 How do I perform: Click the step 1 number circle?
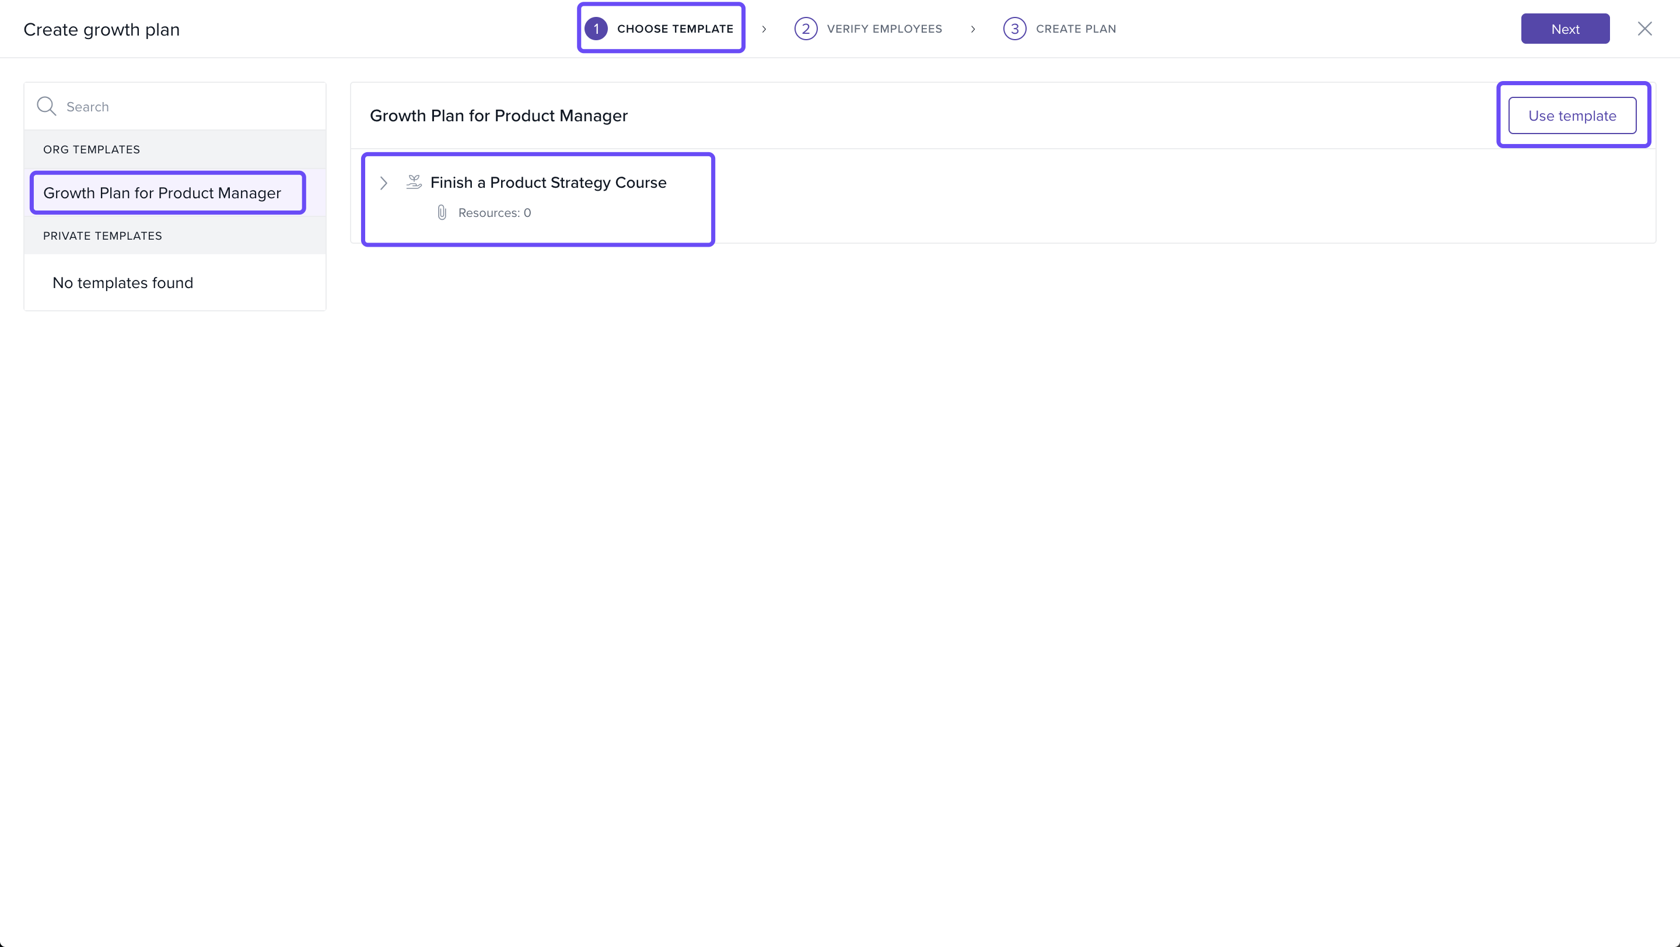[x=596, y=29]
